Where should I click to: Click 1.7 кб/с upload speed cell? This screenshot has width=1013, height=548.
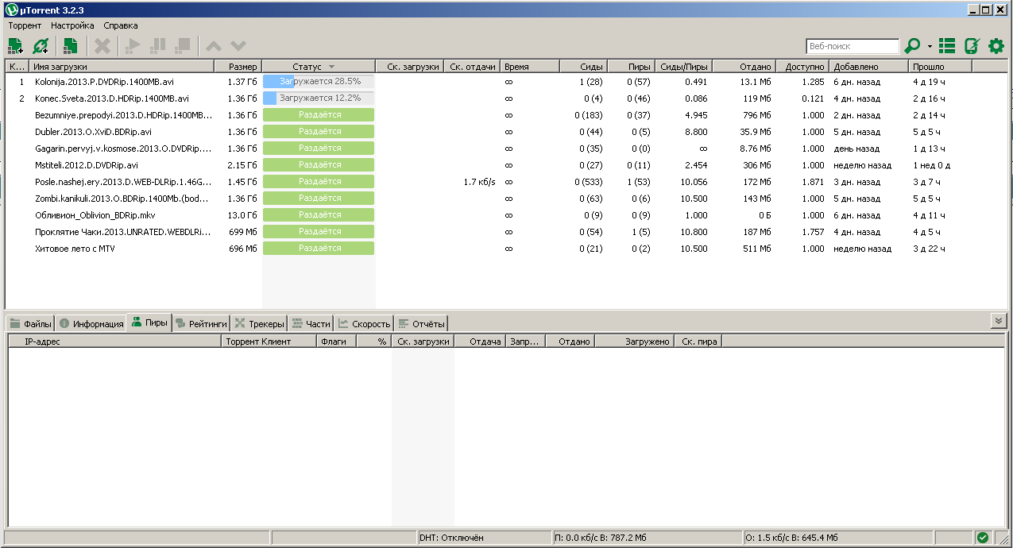coord(479,181)
